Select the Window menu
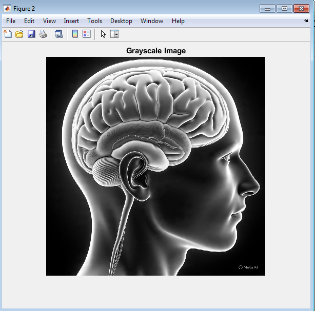 [x=152, y=21]
